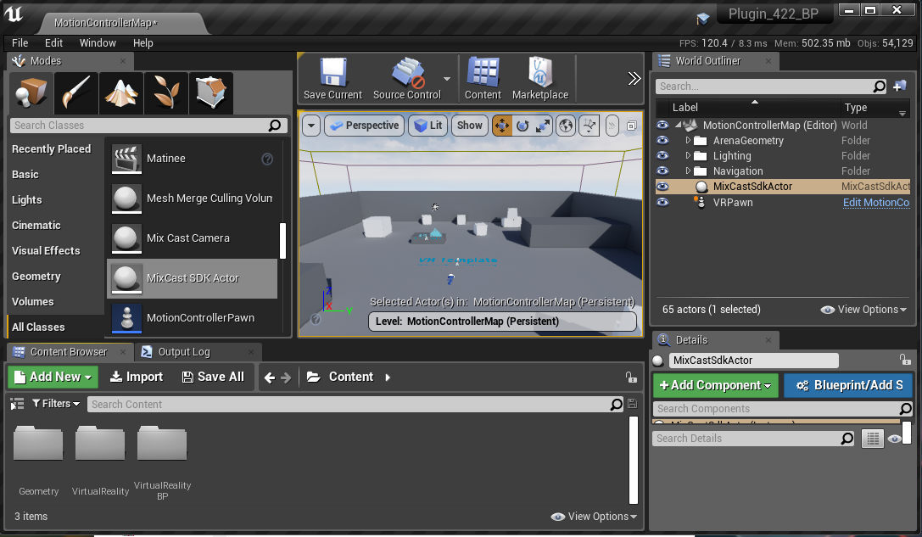This screenshot has height=537, width=922.
Task: Click the Source Control toolbar icon
Action: 407,79
